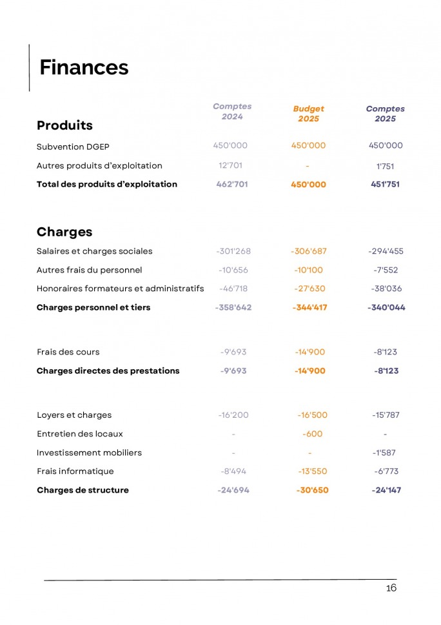Click Charges personnel et tiers subtotal label
Screen dimensions: 441x625
[x=93, y=307]
